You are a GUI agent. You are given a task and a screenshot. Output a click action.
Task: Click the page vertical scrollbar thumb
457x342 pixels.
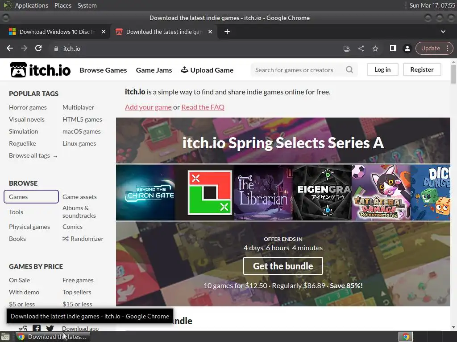coord(453,74)
